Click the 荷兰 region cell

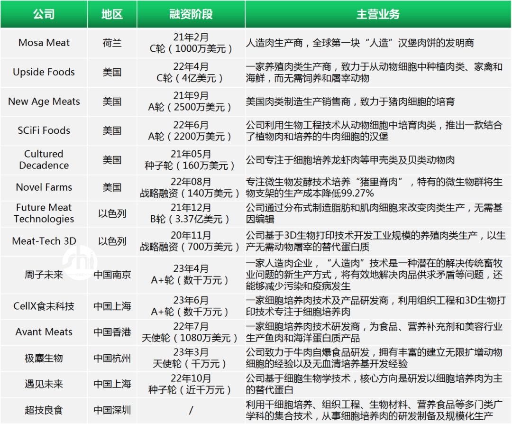[112, 43]
